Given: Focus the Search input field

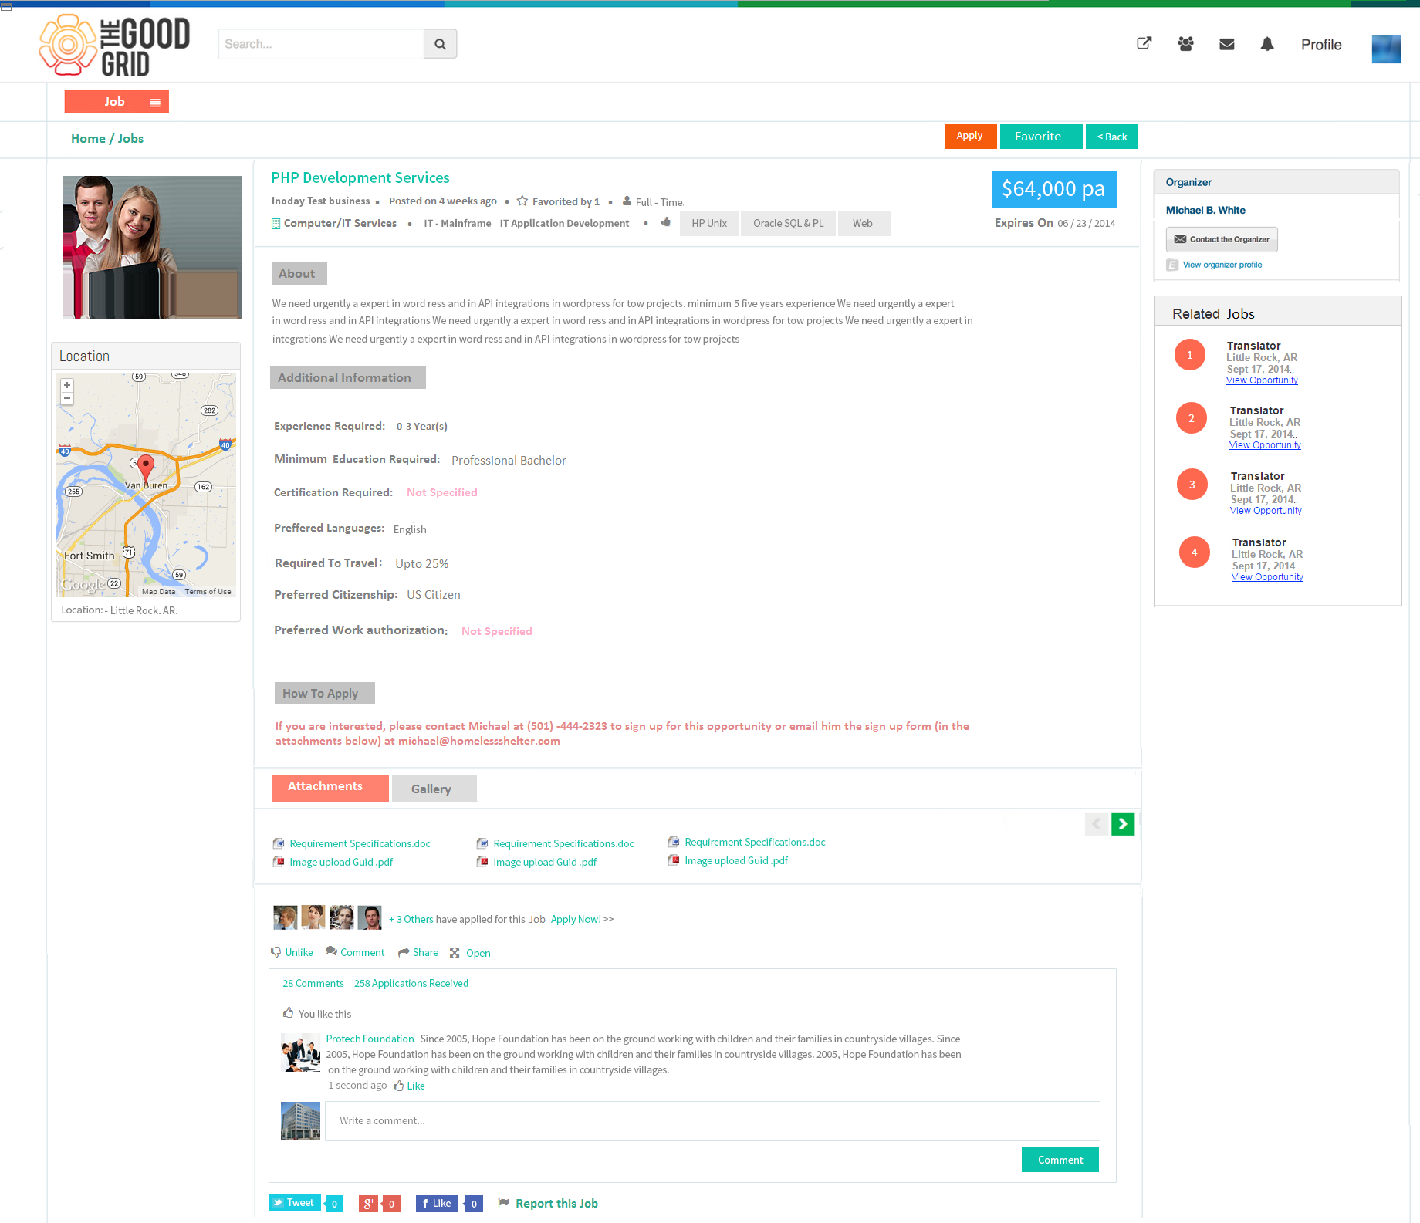Looking at the screenshot, I should 321,44.
